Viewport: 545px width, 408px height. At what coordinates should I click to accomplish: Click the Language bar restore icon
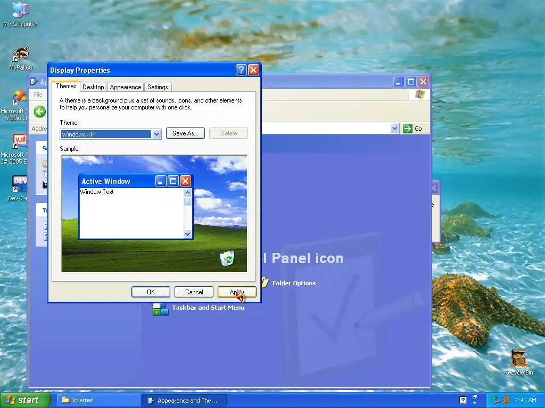pos(475,397)
